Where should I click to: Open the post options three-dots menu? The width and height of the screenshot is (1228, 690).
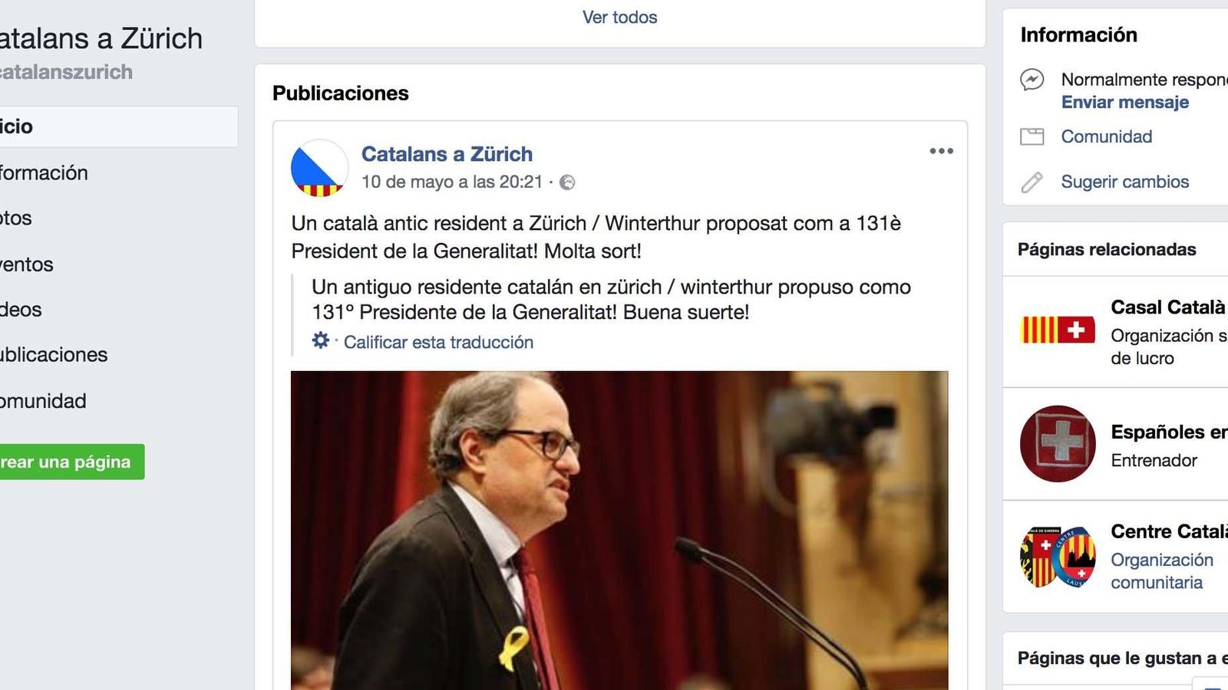pyautogui.click(x=941, y=151)
